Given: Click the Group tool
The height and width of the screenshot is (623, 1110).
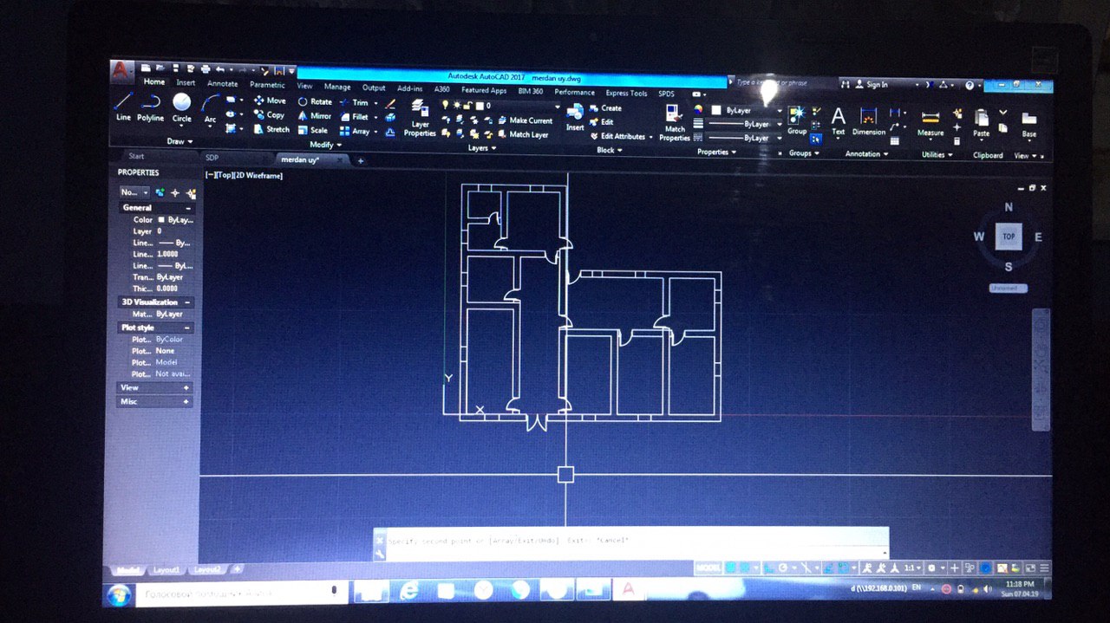Looking at the screenshot, I should [796, 120].
